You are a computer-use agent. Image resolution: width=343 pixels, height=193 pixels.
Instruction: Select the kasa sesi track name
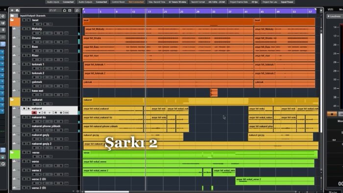coord(37,91)
